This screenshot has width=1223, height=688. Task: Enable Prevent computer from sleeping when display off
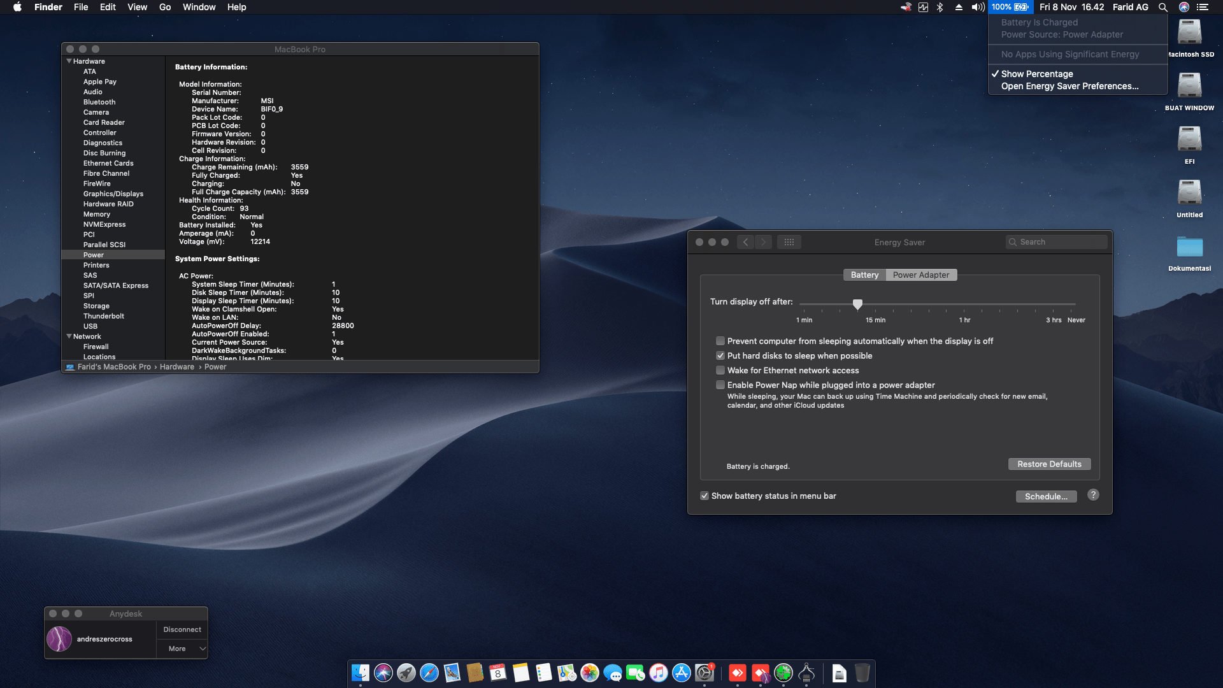point(720,341)
